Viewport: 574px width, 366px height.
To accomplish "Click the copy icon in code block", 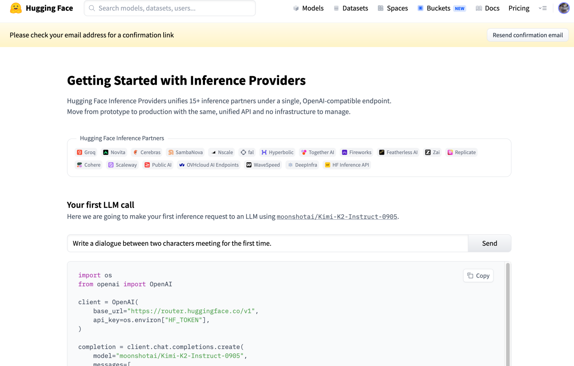I will [x=470, y=276].
